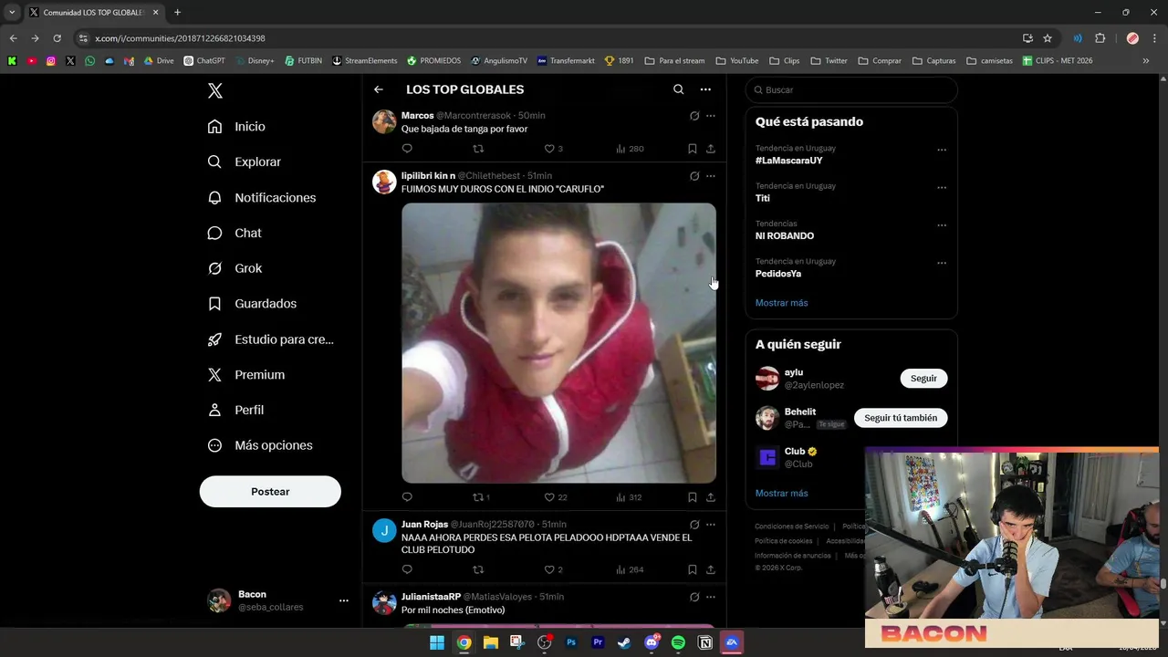This screenshot has width=1168, height=657.
Task: Click Mostrar más under trends
Action: (781, 303)
